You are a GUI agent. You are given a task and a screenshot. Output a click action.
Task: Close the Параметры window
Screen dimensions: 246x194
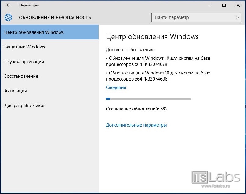(x=238, y=5)
